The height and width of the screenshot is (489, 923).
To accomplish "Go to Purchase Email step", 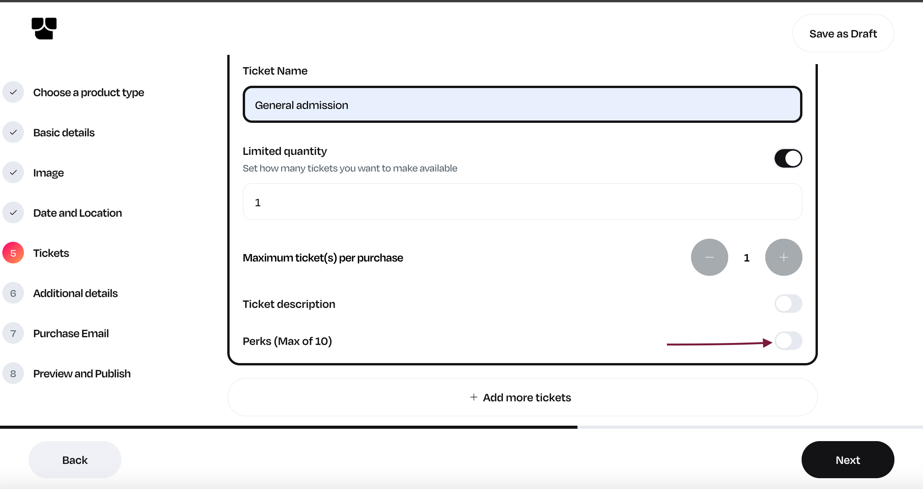I will tap(71, 333).
